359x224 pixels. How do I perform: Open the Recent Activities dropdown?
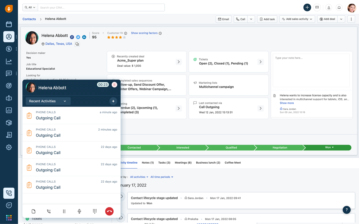tap(48, 101)
